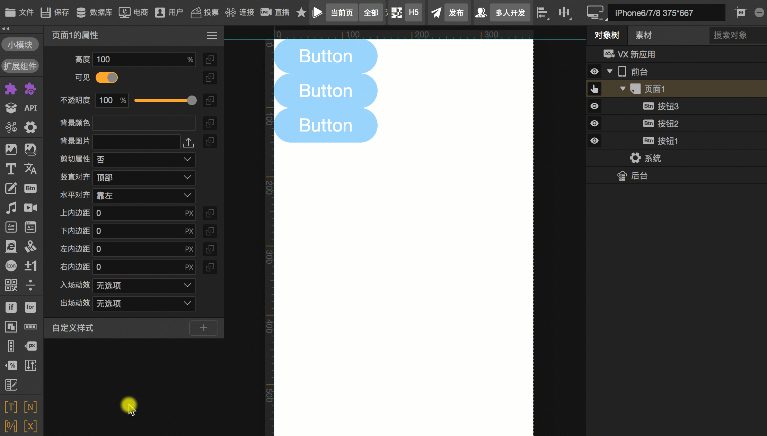This screenshot has width=767, height=436.
Task: Toggle the 可见 visibility switch
Action: (x=107, y=78)
